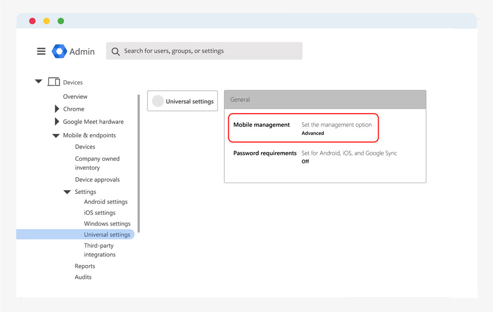Viewport: 493px width, 312px height.
Task: Focus the search for users, groups, or settings field
Action: tap(204, 51)
